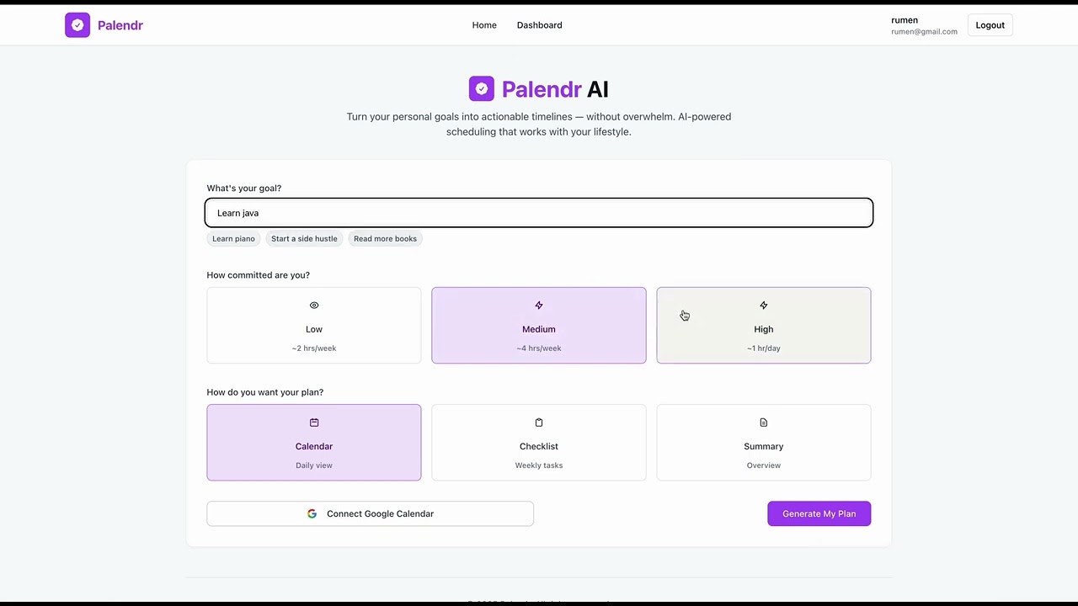Pick the Learn piano suggestion chip
The width and height of the screenshot is (1078, 606).
(233, 239)
